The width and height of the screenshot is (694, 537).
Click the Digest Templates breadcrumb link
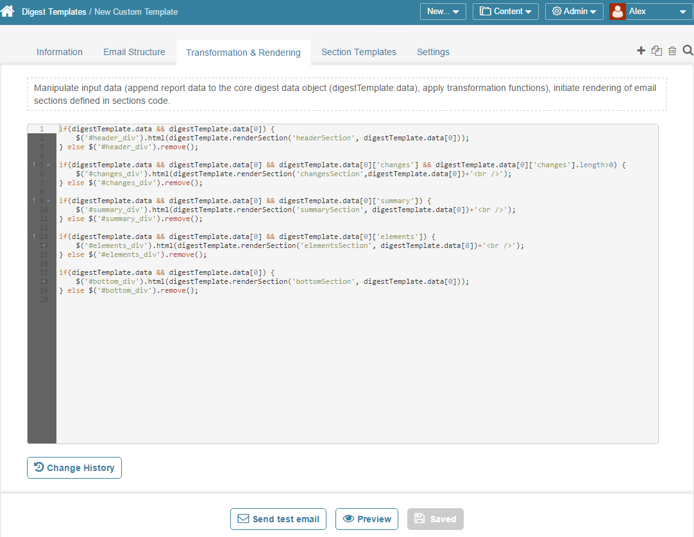tap(54, 12)
